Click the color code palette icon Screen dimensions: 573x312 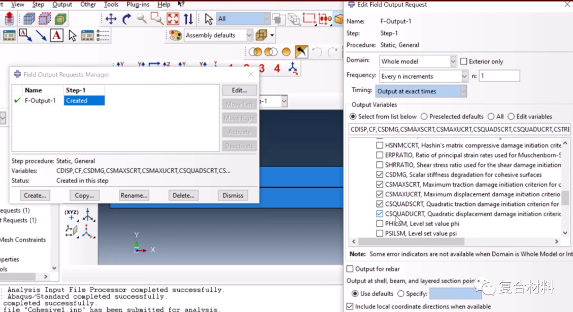(x=176, y=35)
